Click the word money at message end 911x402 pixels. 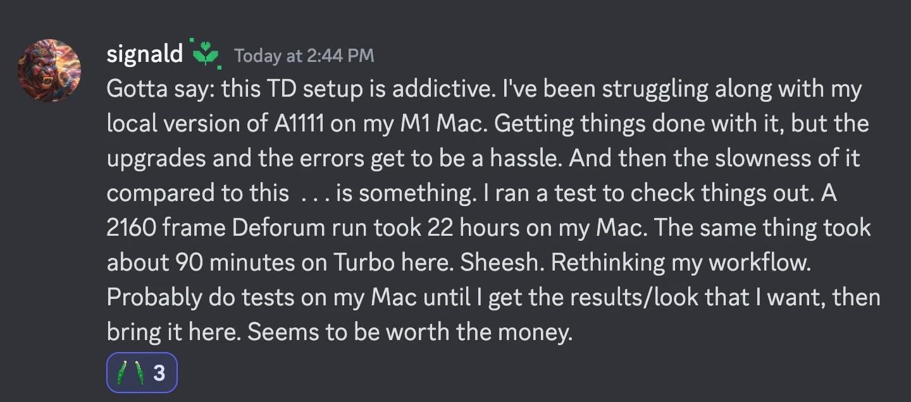(540, 332)
